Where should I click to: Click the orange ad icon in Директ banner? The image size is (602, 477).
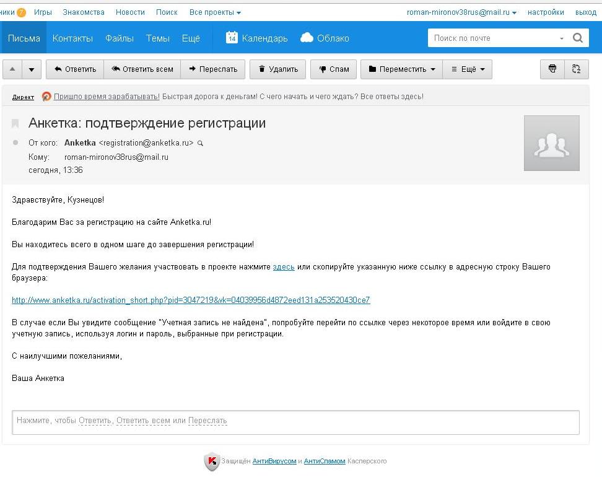[46, 97]
